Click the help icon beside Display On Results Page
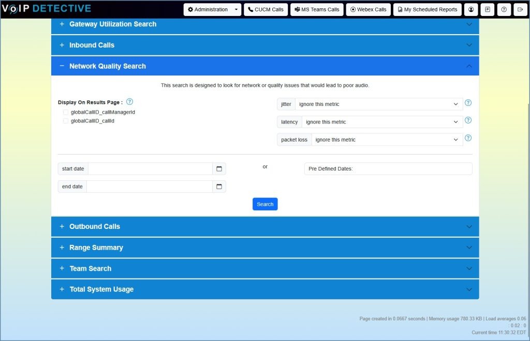Image resolution: width=530 pixels, height=341 pixels. pos(129,102)
